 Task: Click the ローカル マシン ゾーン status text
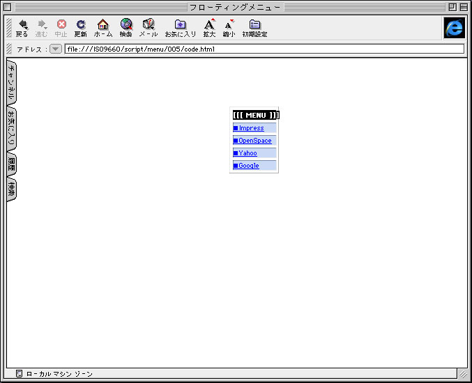(x=59, y=374)
